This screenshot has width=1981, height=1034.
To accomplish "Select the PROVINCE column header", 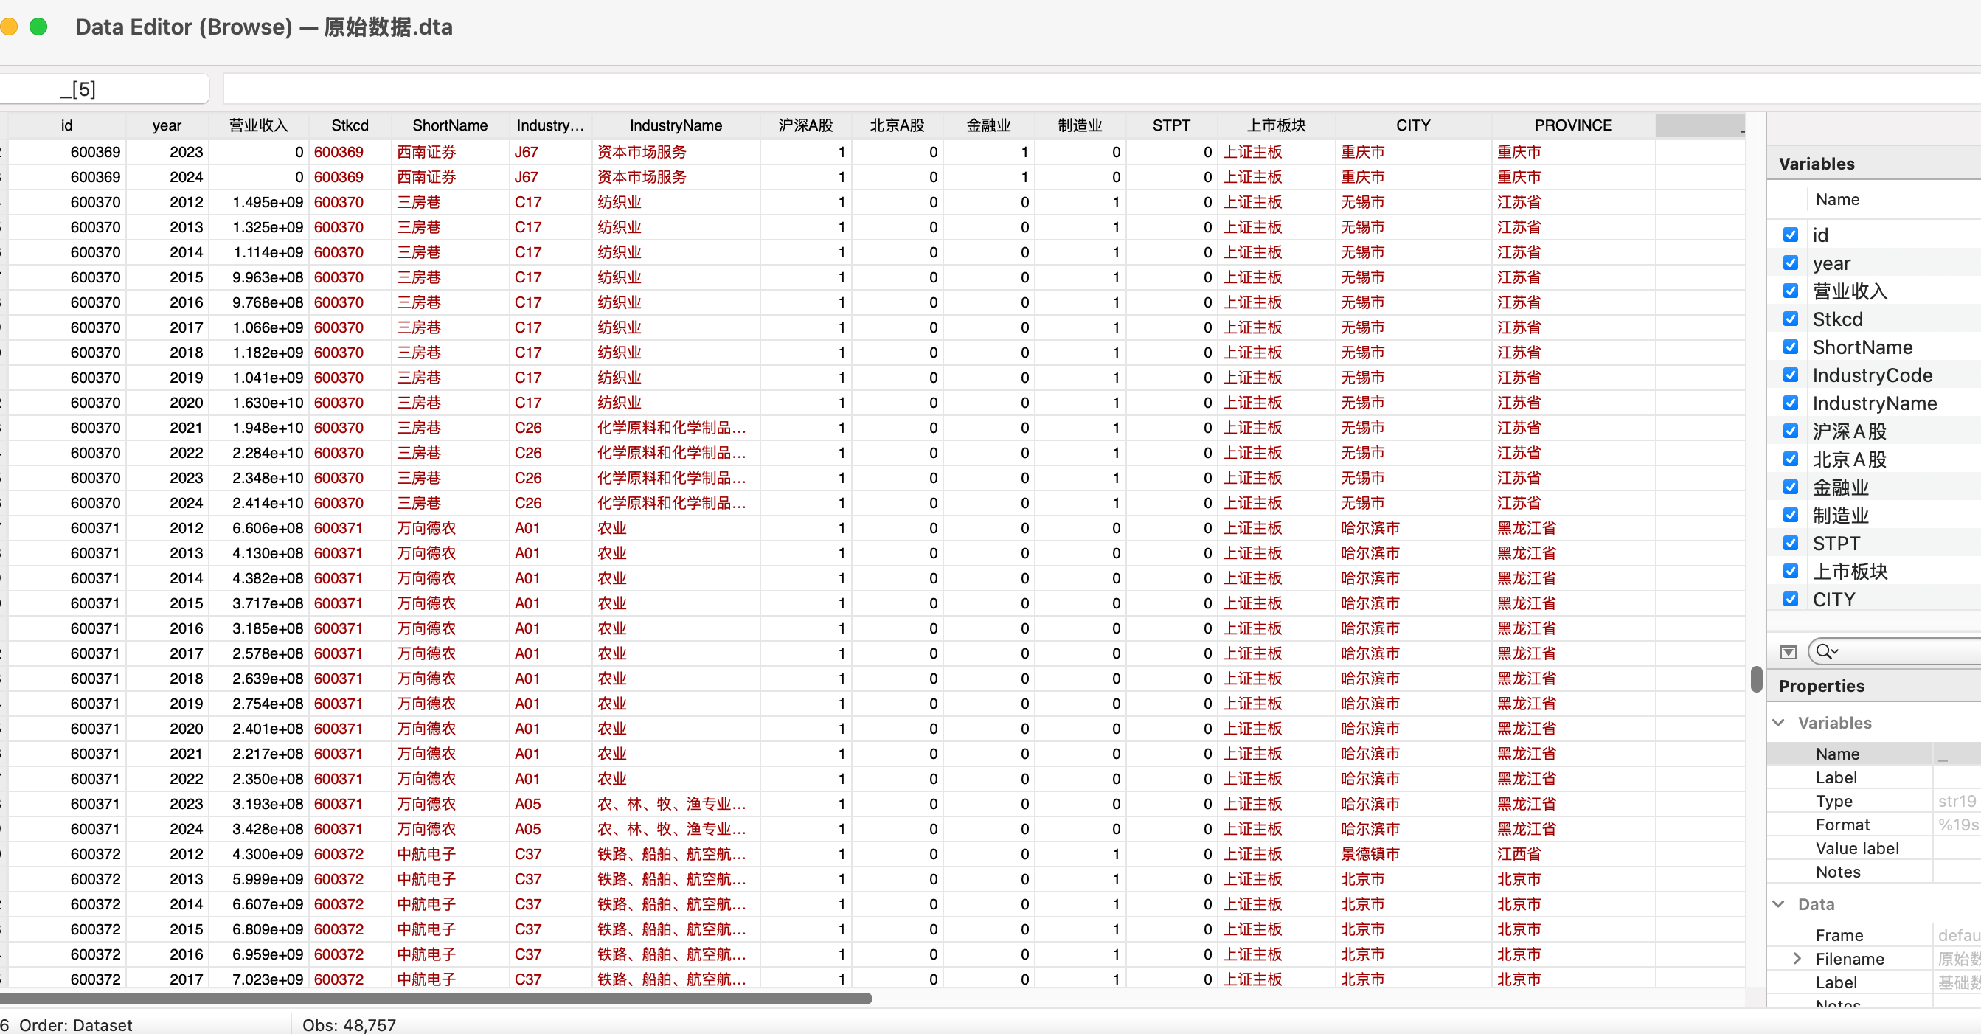I will [x=1572, y=125].
